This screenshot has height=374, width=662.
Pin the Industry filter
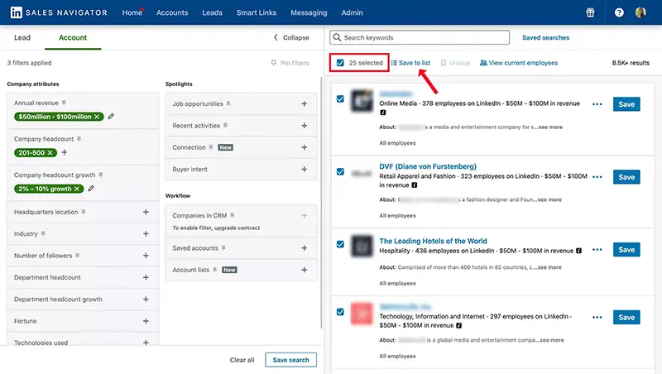click(x=43, y=233)
